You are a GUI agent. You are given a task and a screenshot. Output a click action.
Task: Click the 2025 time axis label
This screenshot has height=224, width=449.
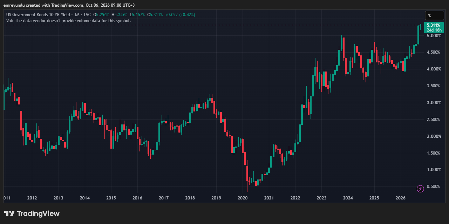point(374,198)
